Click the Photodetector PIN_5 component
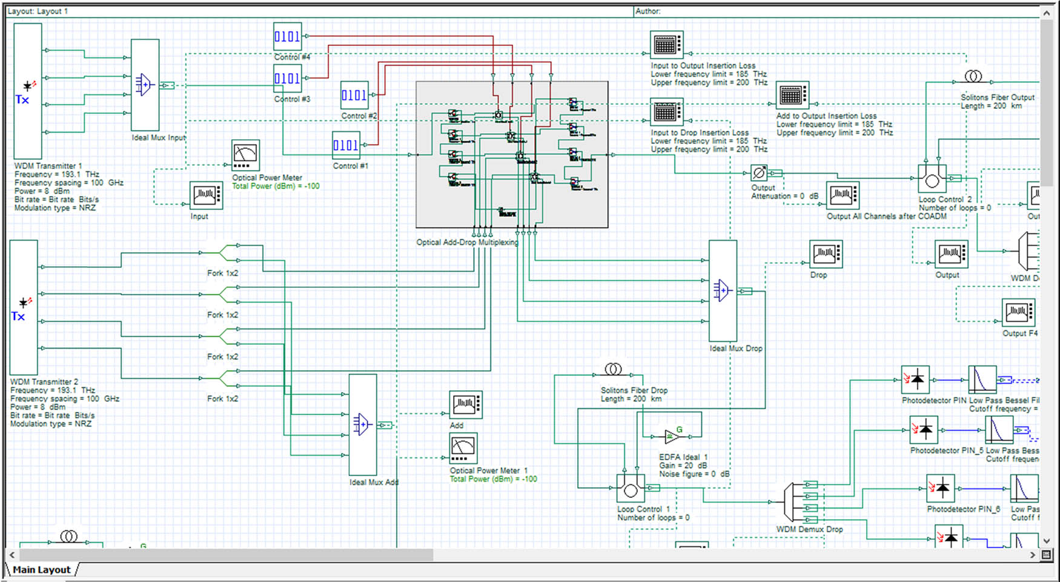Viewport: 1060px width, 582px height. pos(924,430)
